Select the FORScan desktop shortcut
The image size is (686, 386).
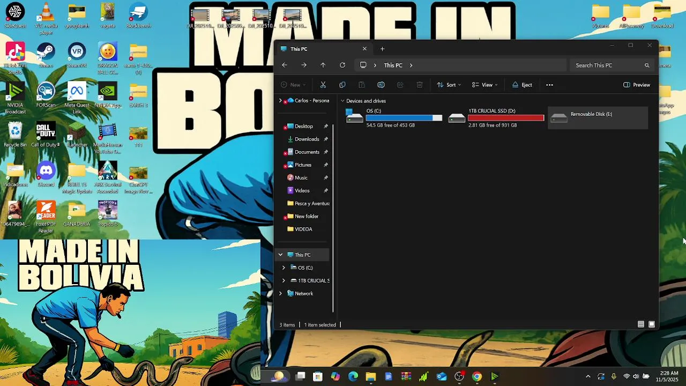point(46,95)
